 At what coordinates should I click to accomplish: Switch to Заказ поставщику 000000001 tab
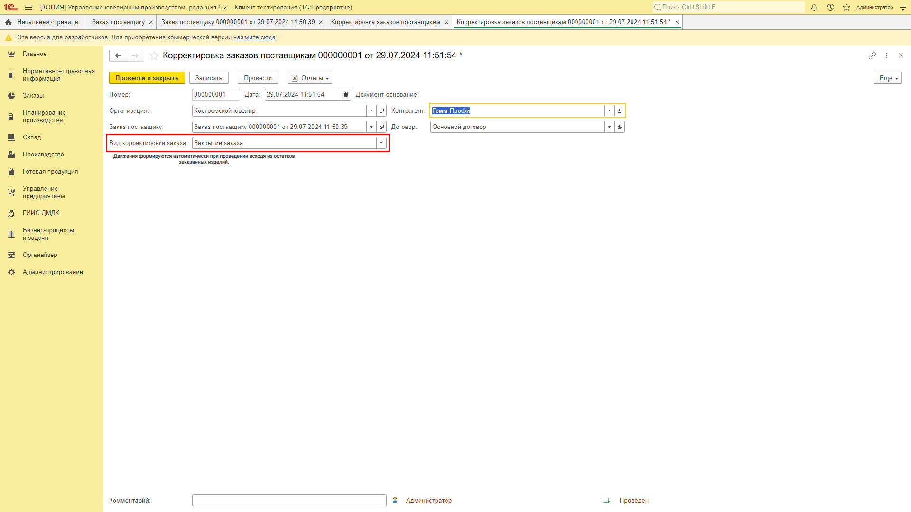[x=238, y=22]
